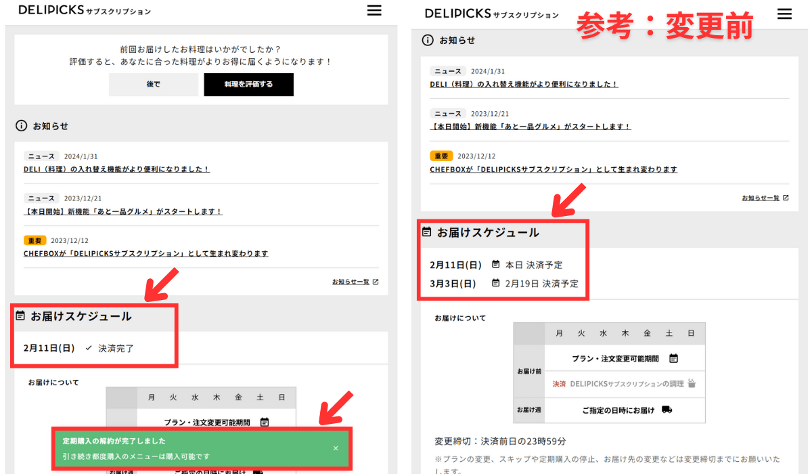Select 3月3日(日) delivery in right schedule

(x=453, y=283)
